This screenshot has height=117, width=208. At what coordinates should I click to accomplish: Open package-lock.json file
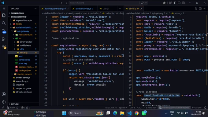pyautogui.click(x=26, y=67)
